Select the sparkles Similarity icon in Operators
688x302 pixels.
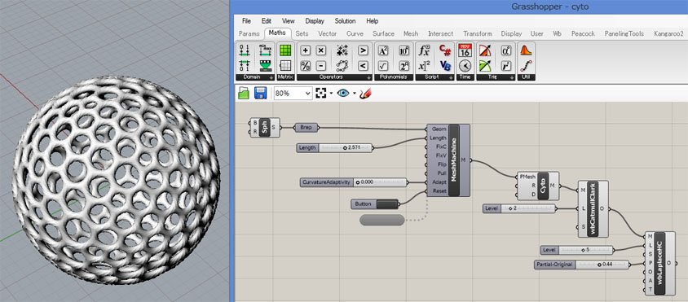[342, 50]
